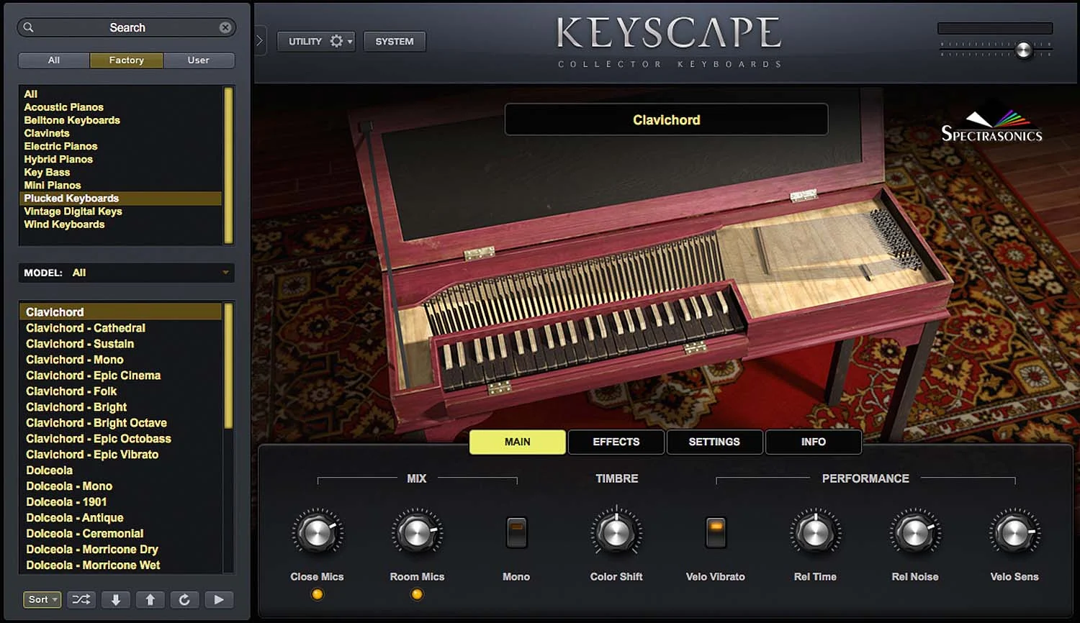Toggle the Velo Vibrato switch

coord(716,532)
